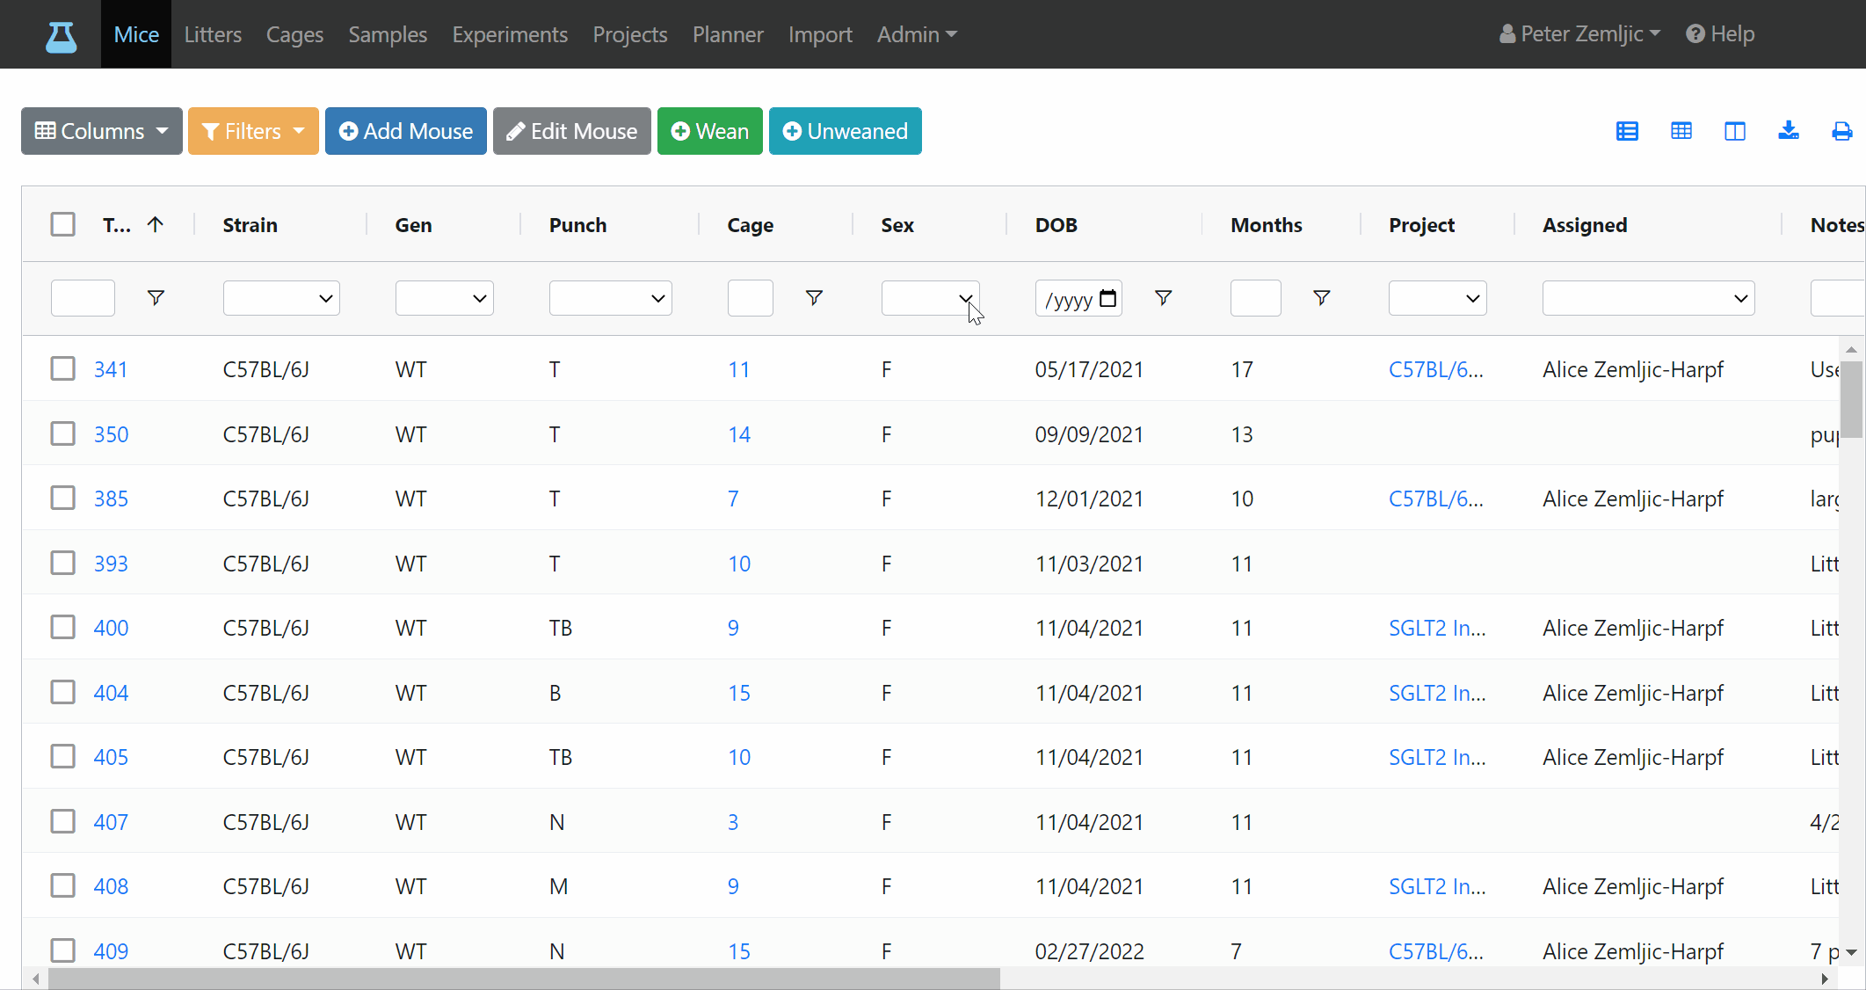
Task: Open Months column filter funnel
Action: tap(1321, 298)
